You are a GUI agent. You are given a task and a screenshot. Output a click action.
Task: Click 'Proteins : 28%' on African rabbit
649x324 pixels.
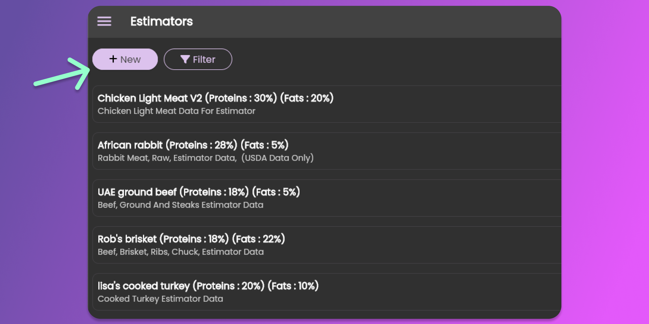click(x=201, y=145)
